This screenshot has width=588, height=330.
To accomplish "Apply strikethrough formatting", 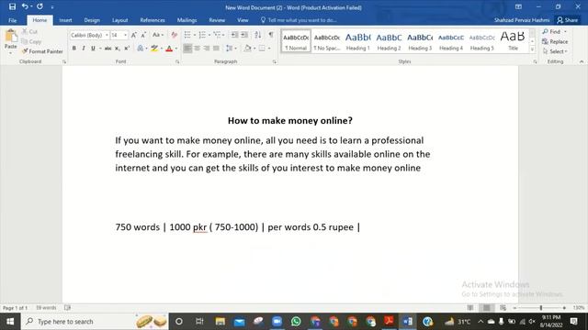I will point(107,49).
